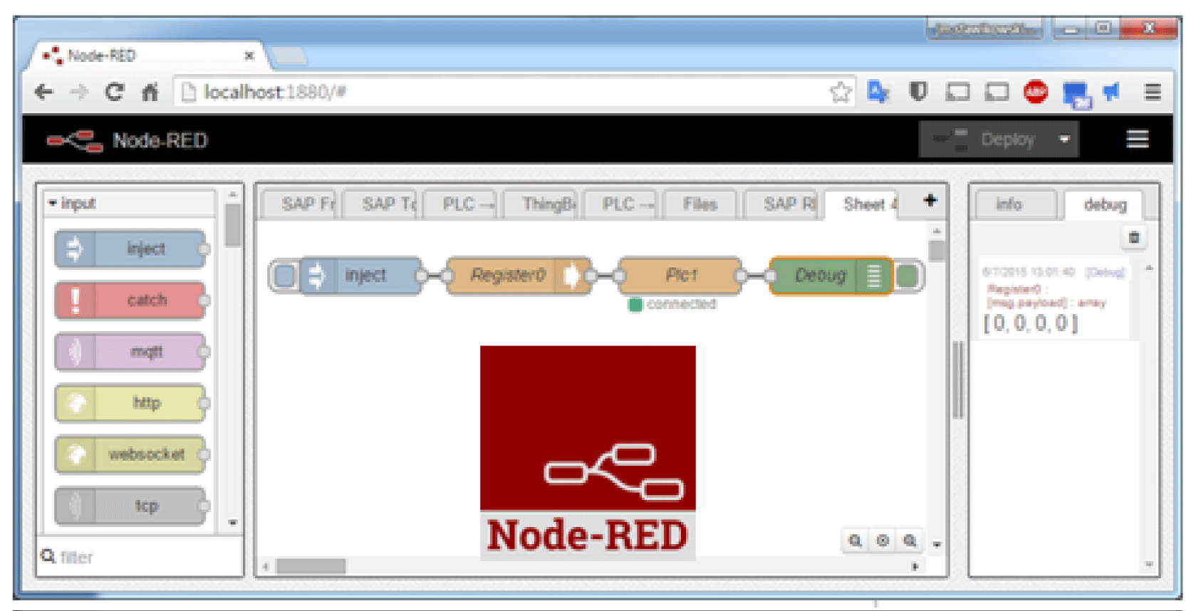Click the trash icon to clear debug messages

(x=1133, y=237)
